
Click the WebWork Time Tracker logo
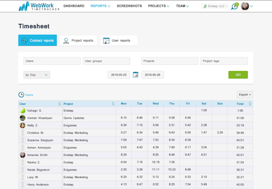pos(38,6)
